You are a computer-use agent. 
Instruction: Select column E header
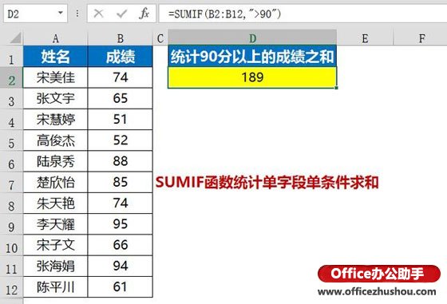(x=365, y=38)
